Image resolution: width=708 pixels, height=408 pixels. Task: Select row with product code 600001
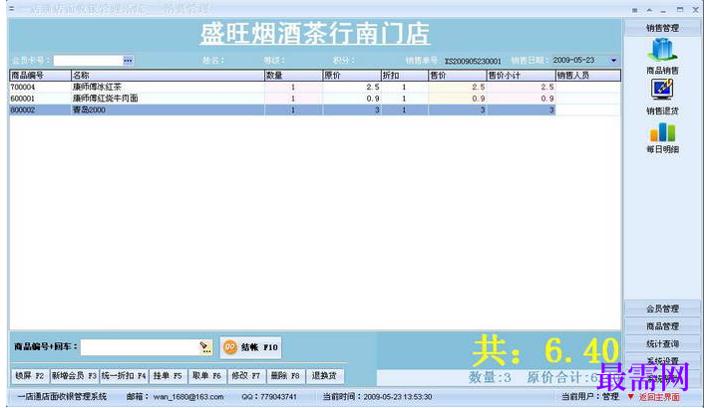315,99
